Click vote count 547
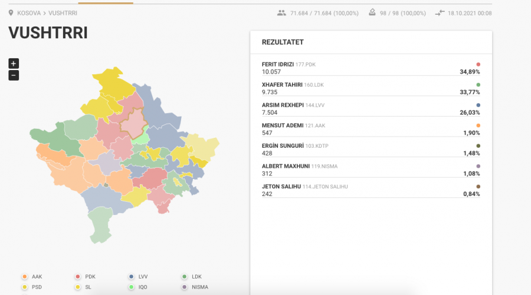 [267, 133]
